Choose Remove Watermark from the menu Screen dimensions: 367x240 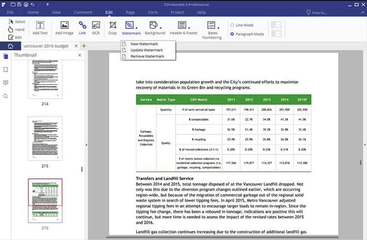[x=147, y=56]
